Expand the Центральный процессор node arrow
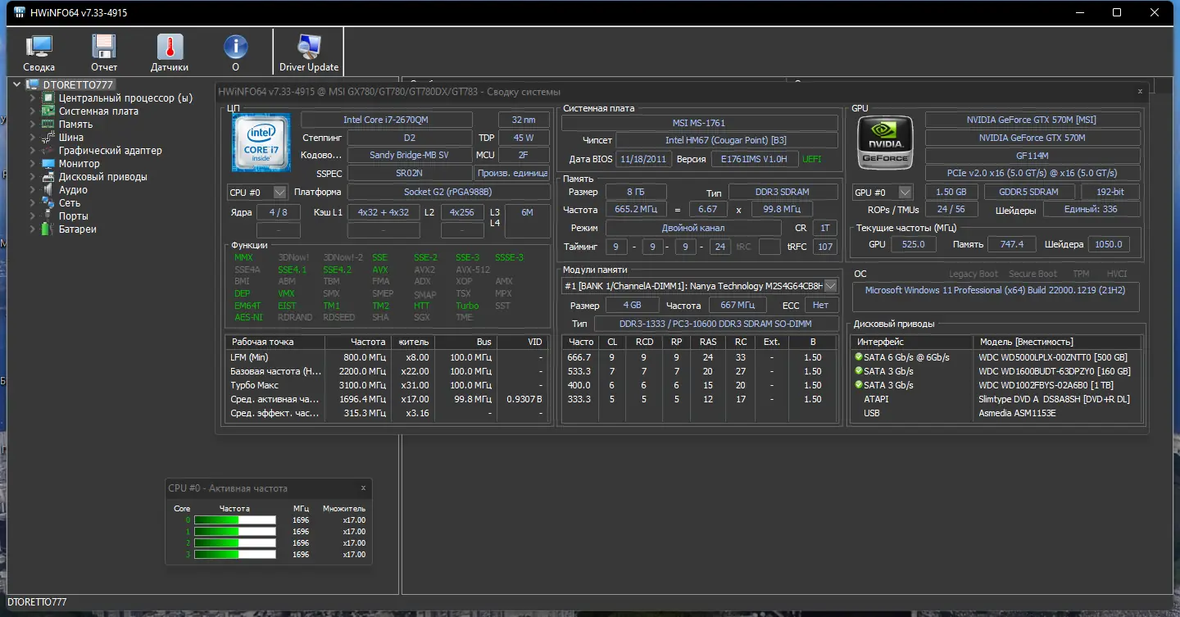The image size is (1180, 617). 33,98
